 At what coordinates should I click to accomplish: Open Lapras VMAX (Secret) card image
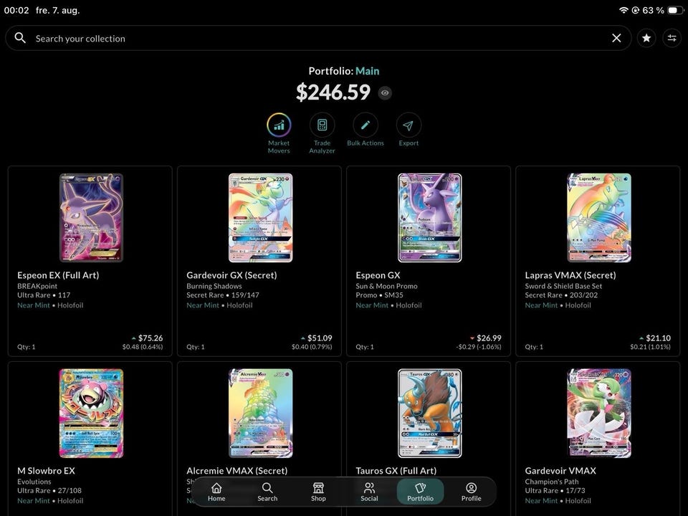(x=599, y=218)
